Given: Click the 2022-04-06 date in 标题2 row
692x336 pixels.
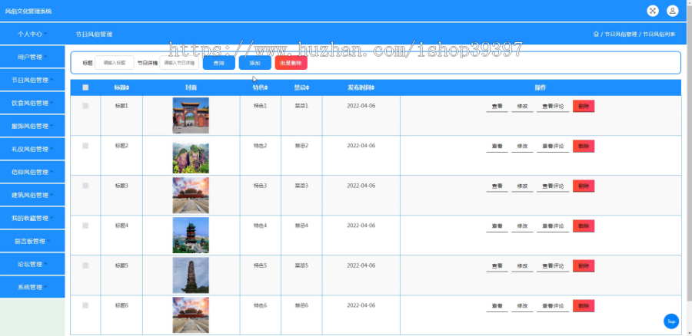Looking at the screenshot, I should [361, 146].
